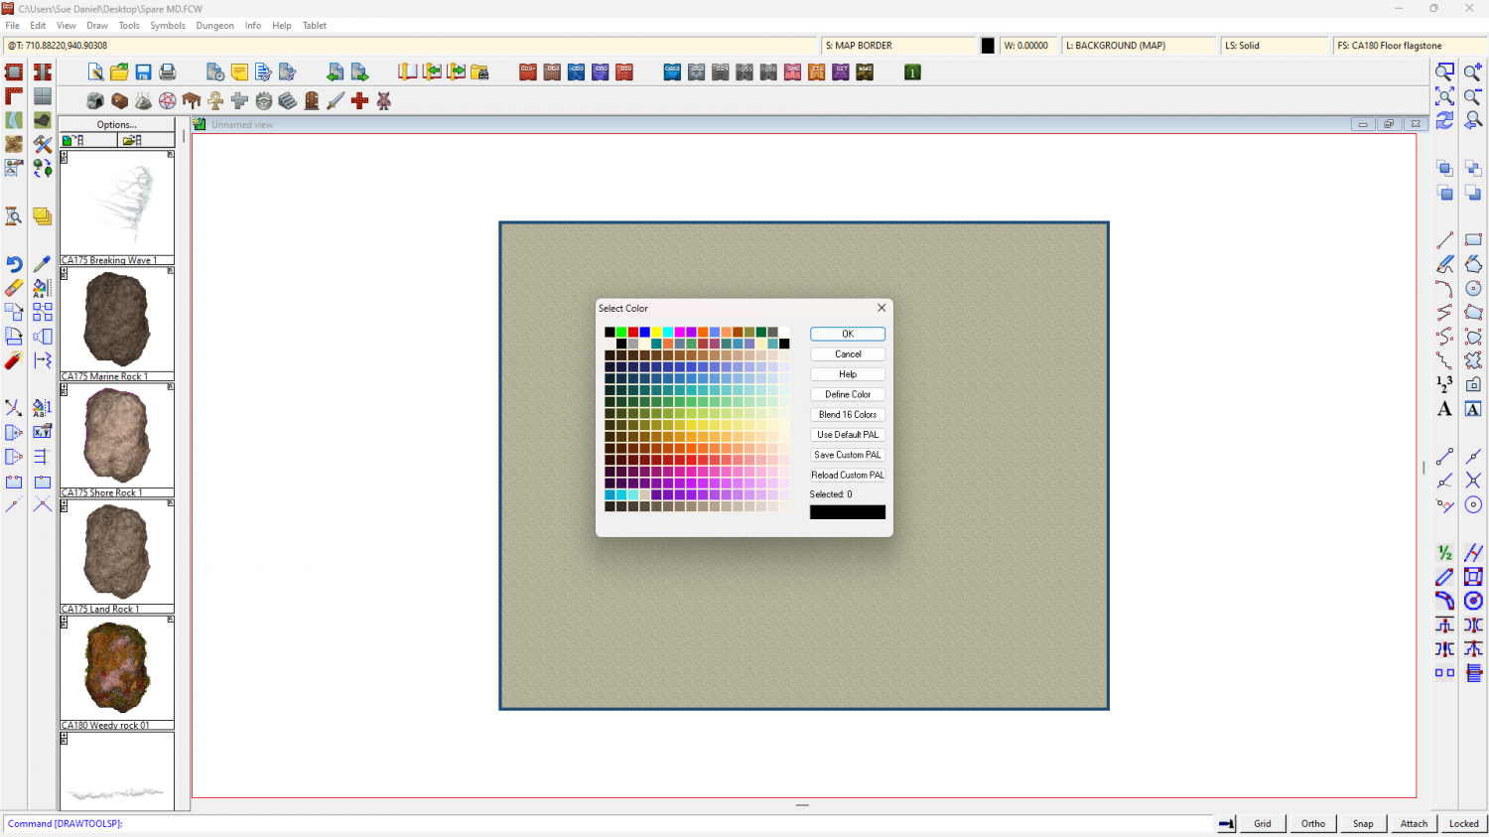The height and width of the screenshot is (837, 1489).
Task: Select the Text A tool
Action: pos(1445,409)
